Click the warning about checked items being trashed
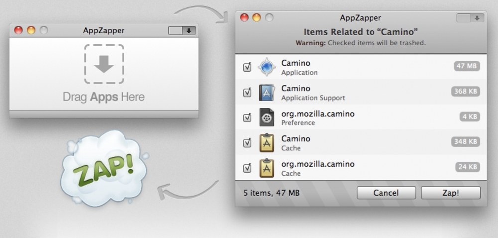 point(361,43)
